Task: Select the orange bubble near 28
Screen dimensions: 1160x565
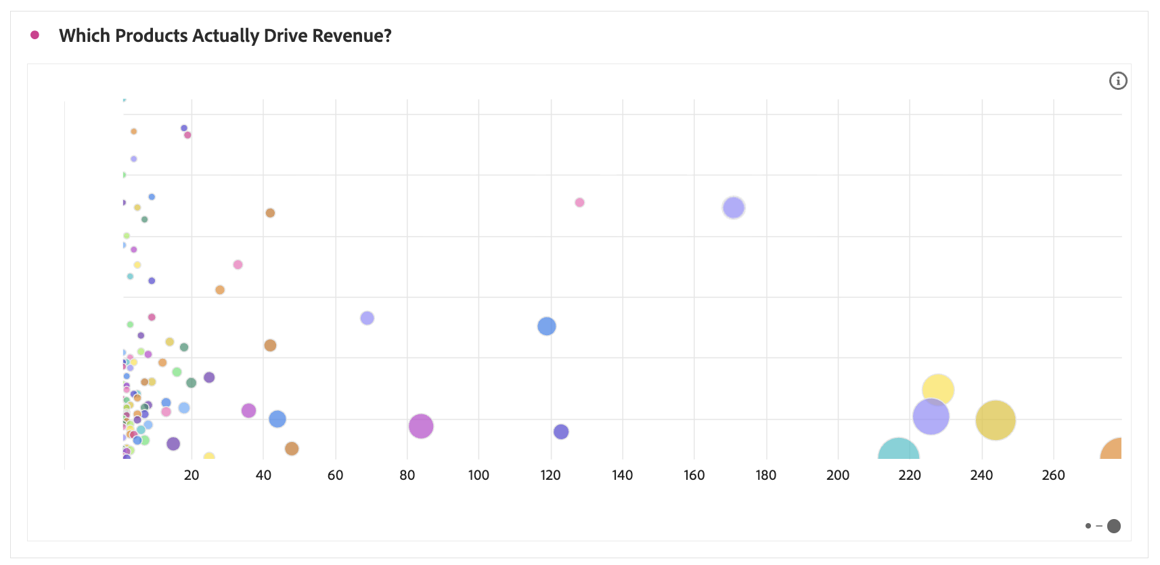Action: 220,290
